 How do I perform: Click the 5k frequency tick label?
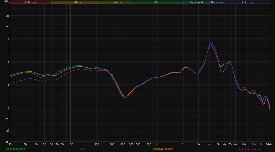tap(218, 144)
